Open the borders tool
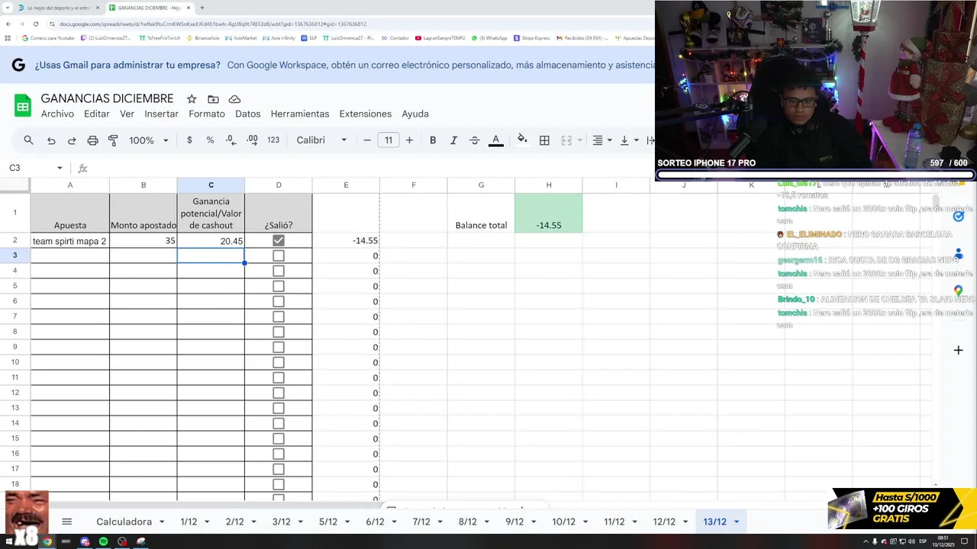Viewport: 977px width, 549px height. pyautogui.click(x=544, y=140)
